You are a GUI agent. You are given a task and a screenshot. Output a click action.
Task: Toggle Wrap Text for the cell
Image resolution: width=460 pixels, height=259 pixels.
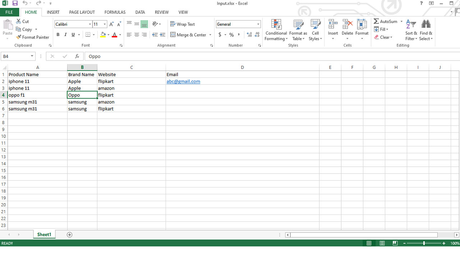pyautogui.click(x=183, y=24)
